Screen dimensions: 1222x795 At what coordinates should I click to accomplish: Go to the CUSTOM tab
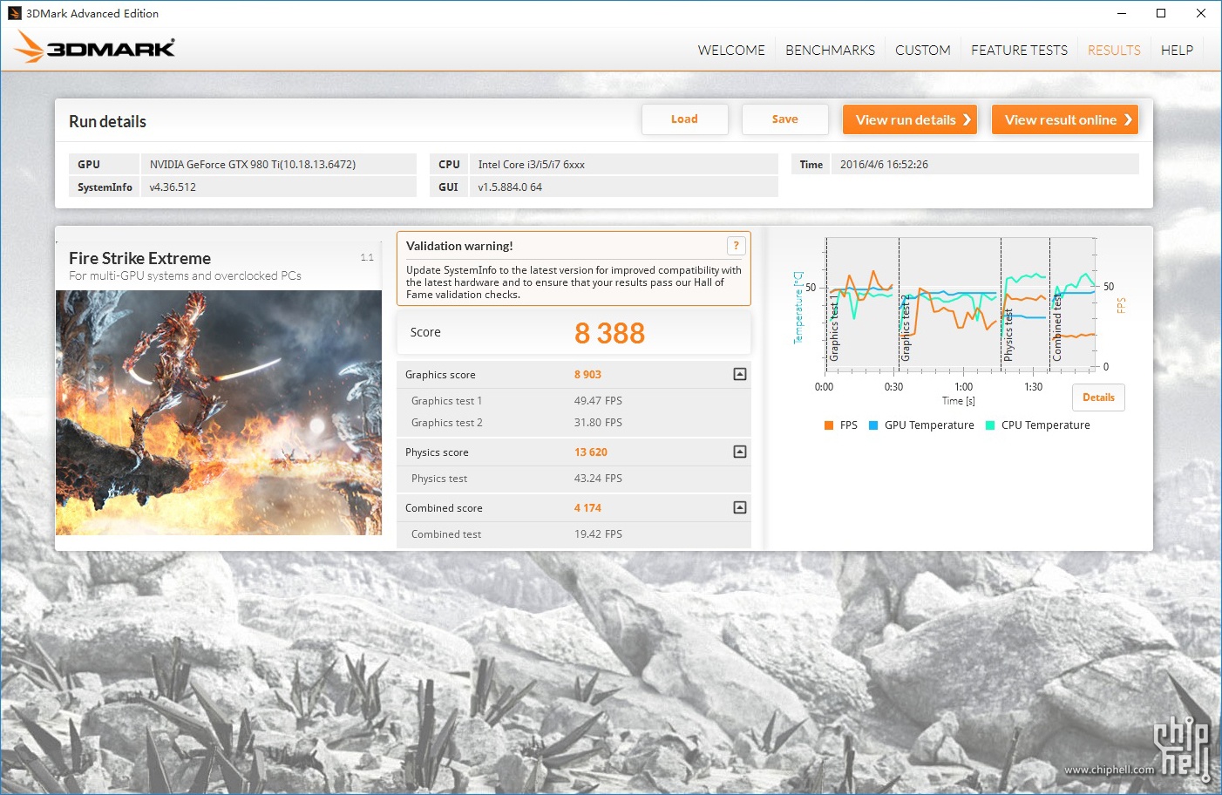pyautogui.click(x=923, y=51)
